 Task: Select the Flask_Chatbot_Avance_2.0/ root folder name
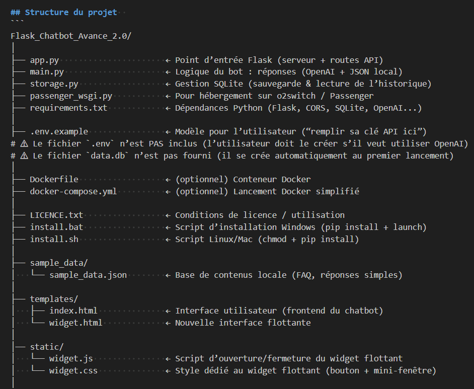71,36
